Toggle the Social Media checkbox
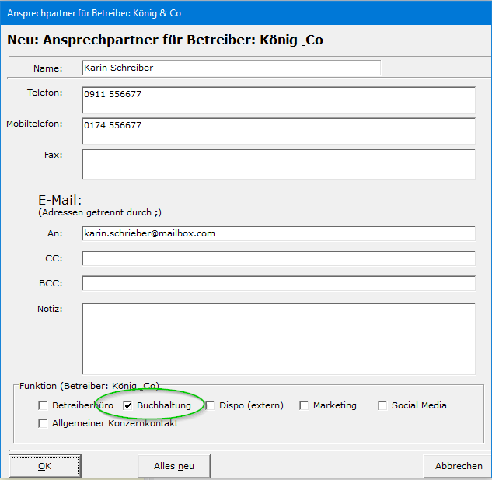Image resolution: width=492 pixels, height=480 pixels. click(382, 405)
